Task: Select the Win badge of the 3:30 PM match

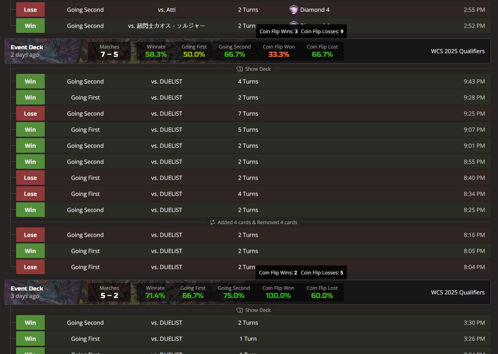Action: pos(30,323)
